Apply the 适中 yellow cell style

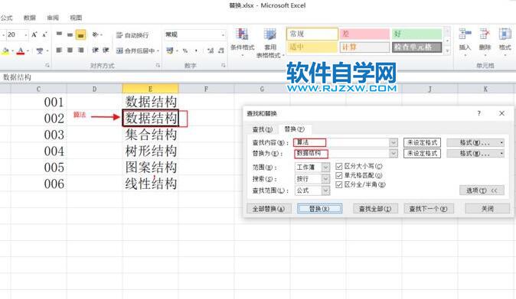point(312,47)
